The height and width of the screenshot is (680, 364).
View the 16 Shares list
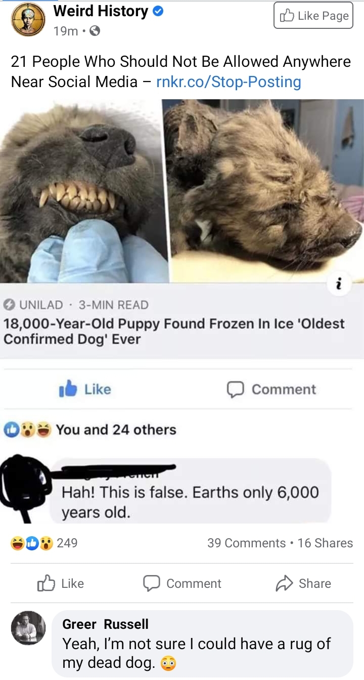[x=325, y=543]
